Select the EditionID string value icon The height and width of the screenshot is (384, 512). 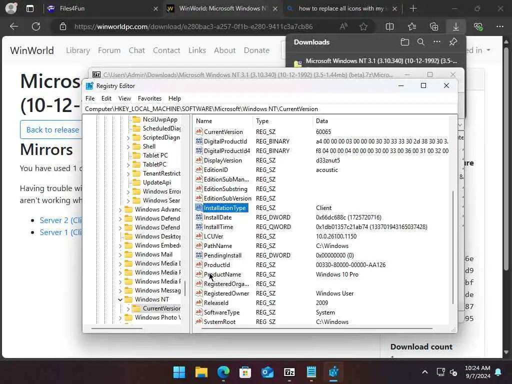click(x=199, y=169)
